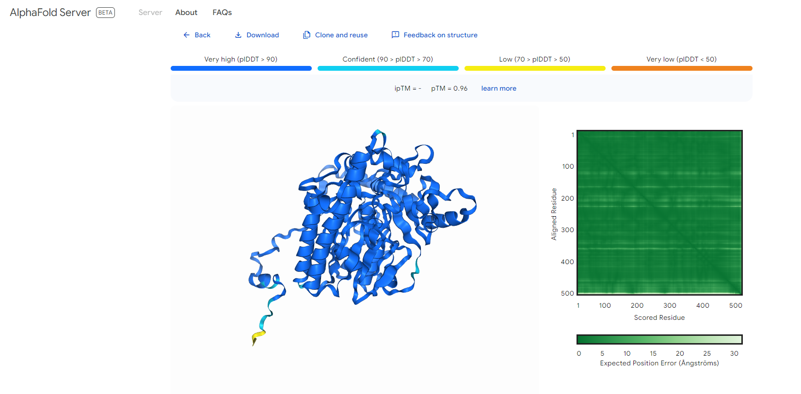Click the 3D protein structure viewer

(355, 250)
